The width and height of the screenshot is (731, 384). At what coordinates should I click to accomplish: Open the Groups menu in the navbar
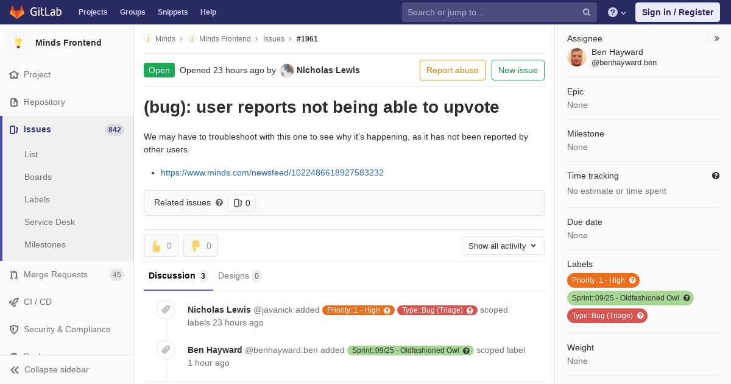pyautogui.click(x=133, y=12)
